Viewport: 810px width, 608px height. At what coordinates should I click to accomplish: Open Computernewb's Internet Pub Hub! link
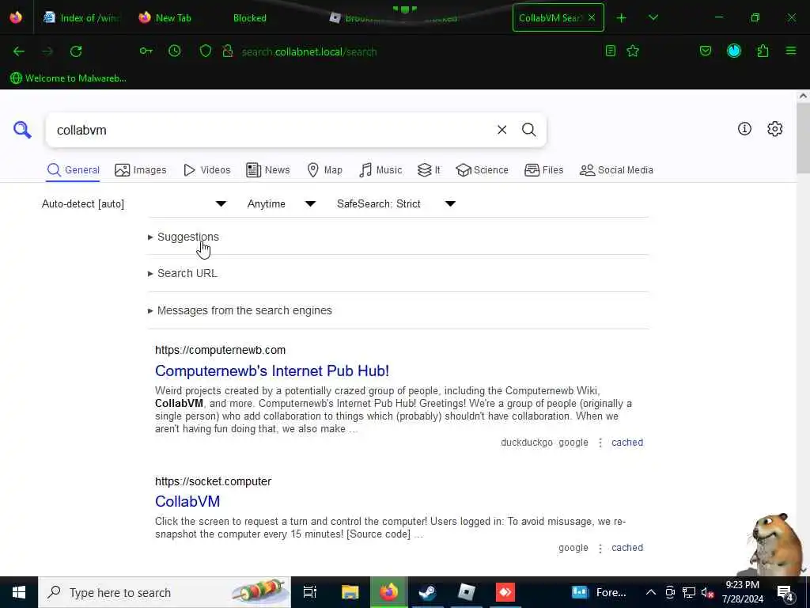click(272, 370)
